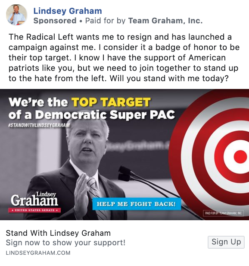Open the Stand With Lindsey Graham headline

pyautogui.click(x=58, y=233)
